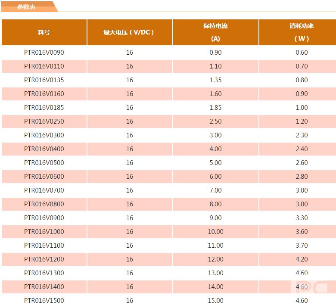Click the 最大电压 (V/DC) column header

click(x=129, y=32)
